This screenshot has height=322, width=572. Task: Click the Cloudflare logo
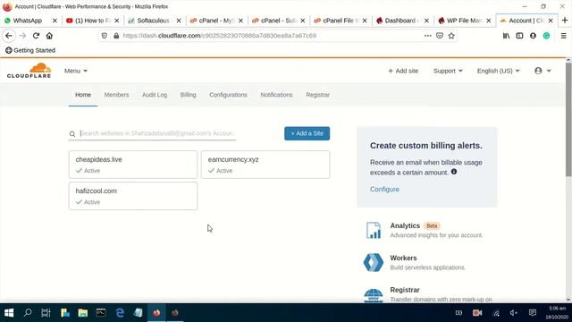(29, 71)
